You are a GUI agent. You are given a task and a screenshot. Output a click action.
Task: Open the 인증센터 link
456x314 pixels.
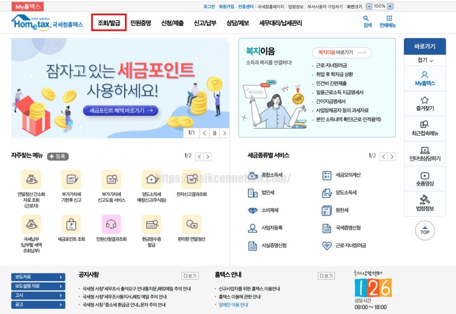click(246, 6)
